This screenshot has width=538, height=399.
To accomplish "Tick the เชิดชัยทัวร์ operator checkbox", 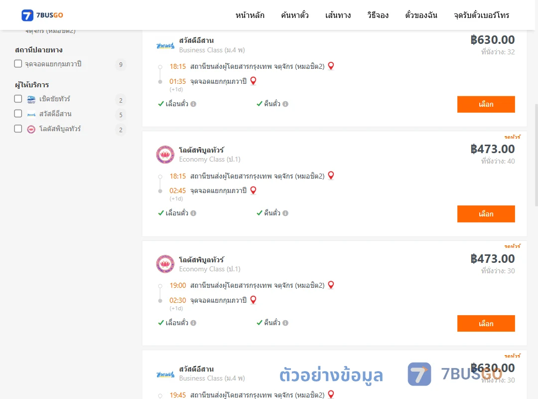I will click(18, 99).
